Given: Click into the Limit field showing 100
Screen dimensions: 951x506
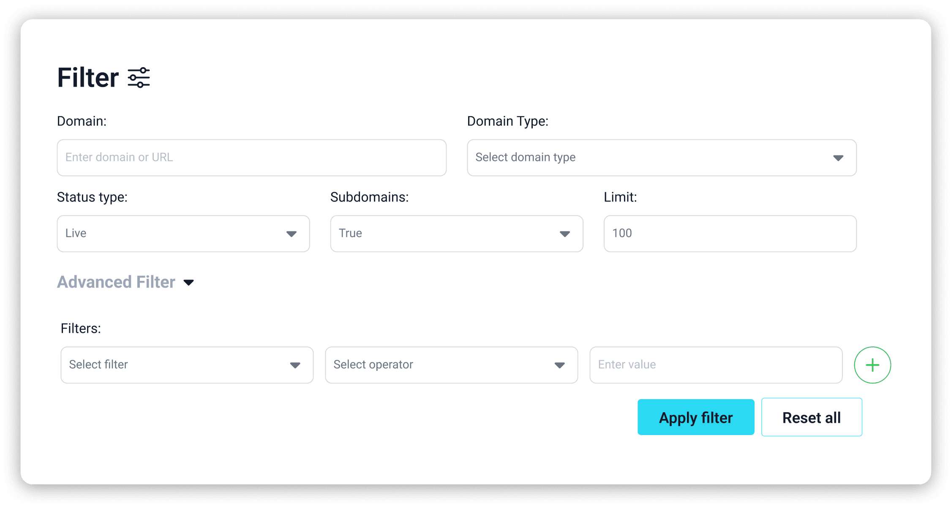Looking at the screenshot, I should [x=730, y=234].
